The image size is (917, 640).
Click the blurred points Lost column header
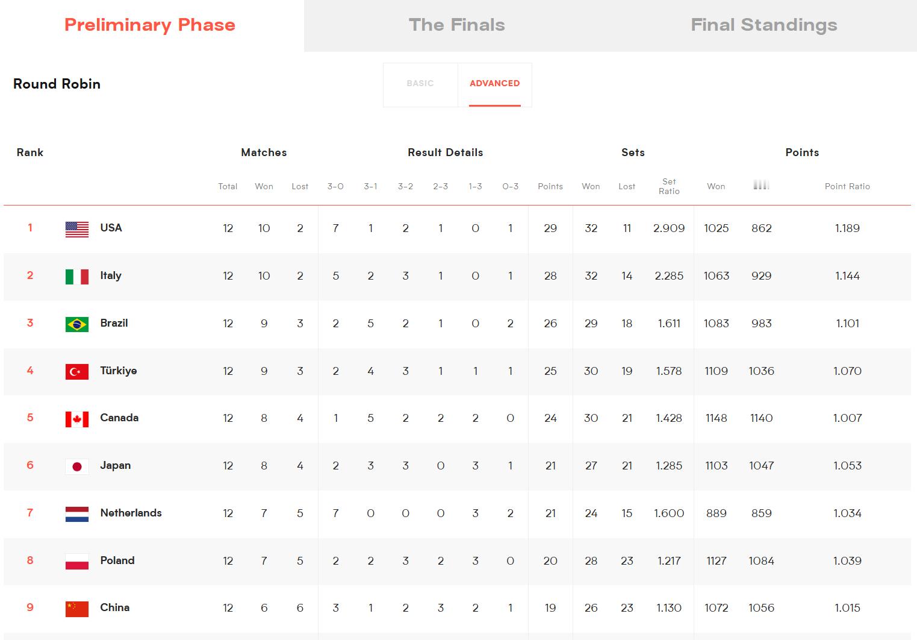(761, 186)
